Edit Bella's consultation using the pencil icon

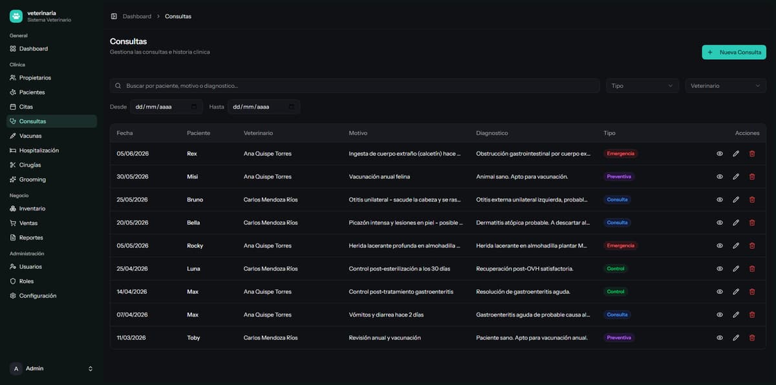pos(736,223)
